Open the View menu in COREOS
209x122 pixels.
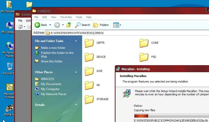54,17
